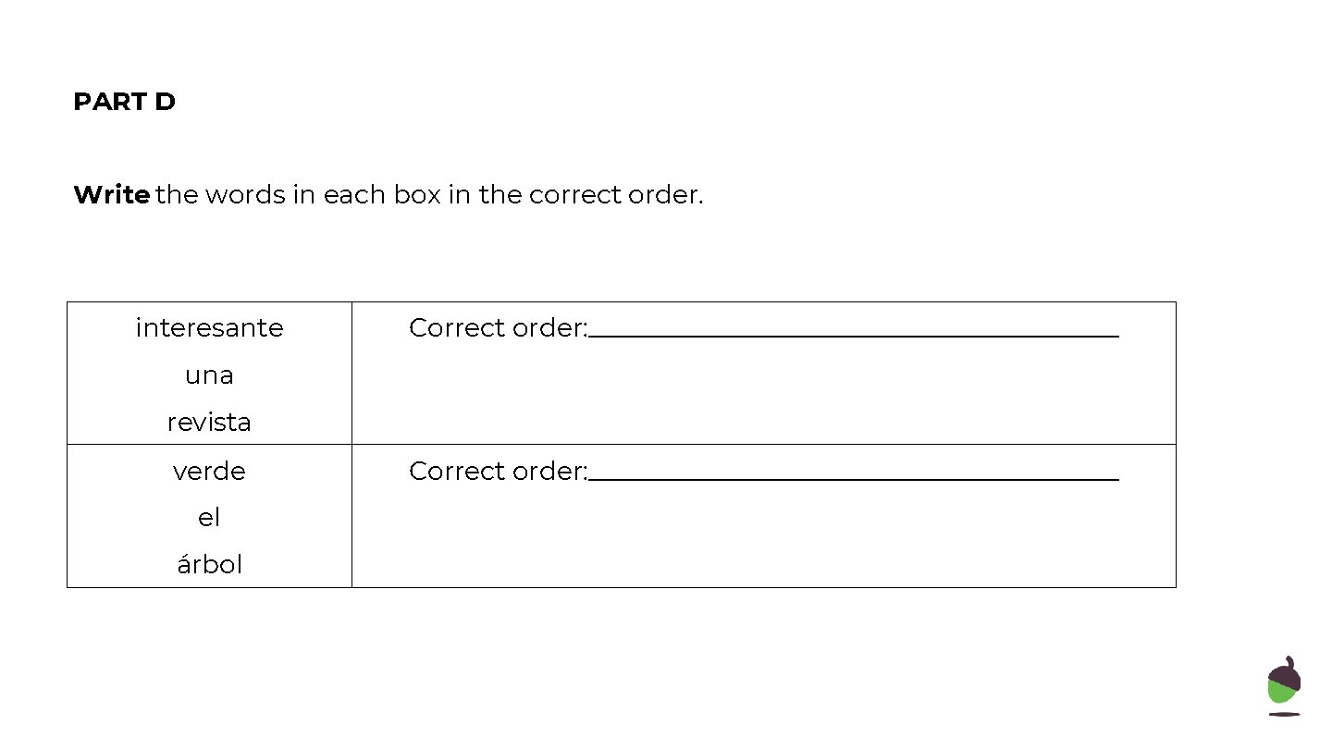
Task: Select the word árbol
Action: coord(209,565)
